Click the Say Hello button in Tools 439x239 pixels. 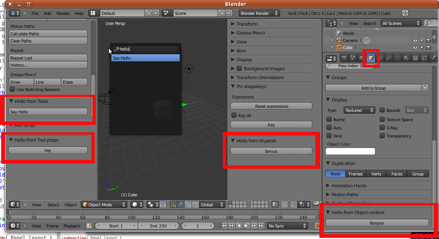pyautogui.click(x=48, y=112)
